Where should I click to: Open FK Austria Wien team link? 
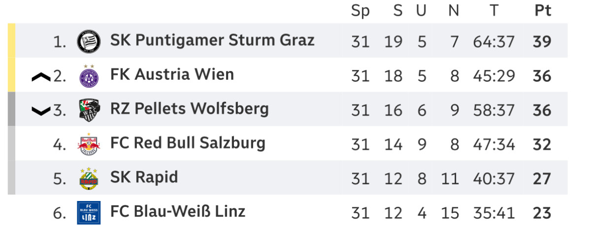click(172, 75)
